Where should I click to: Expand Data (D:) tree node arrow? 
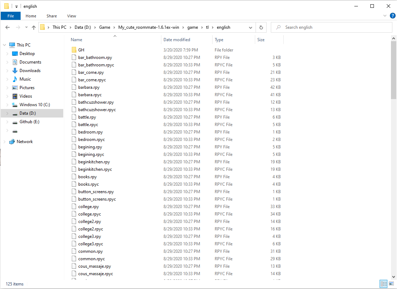coord(7,113)
